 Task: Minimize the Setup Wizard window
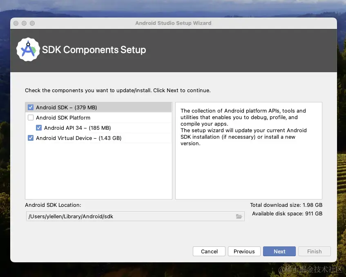click(x=24, y=23)
